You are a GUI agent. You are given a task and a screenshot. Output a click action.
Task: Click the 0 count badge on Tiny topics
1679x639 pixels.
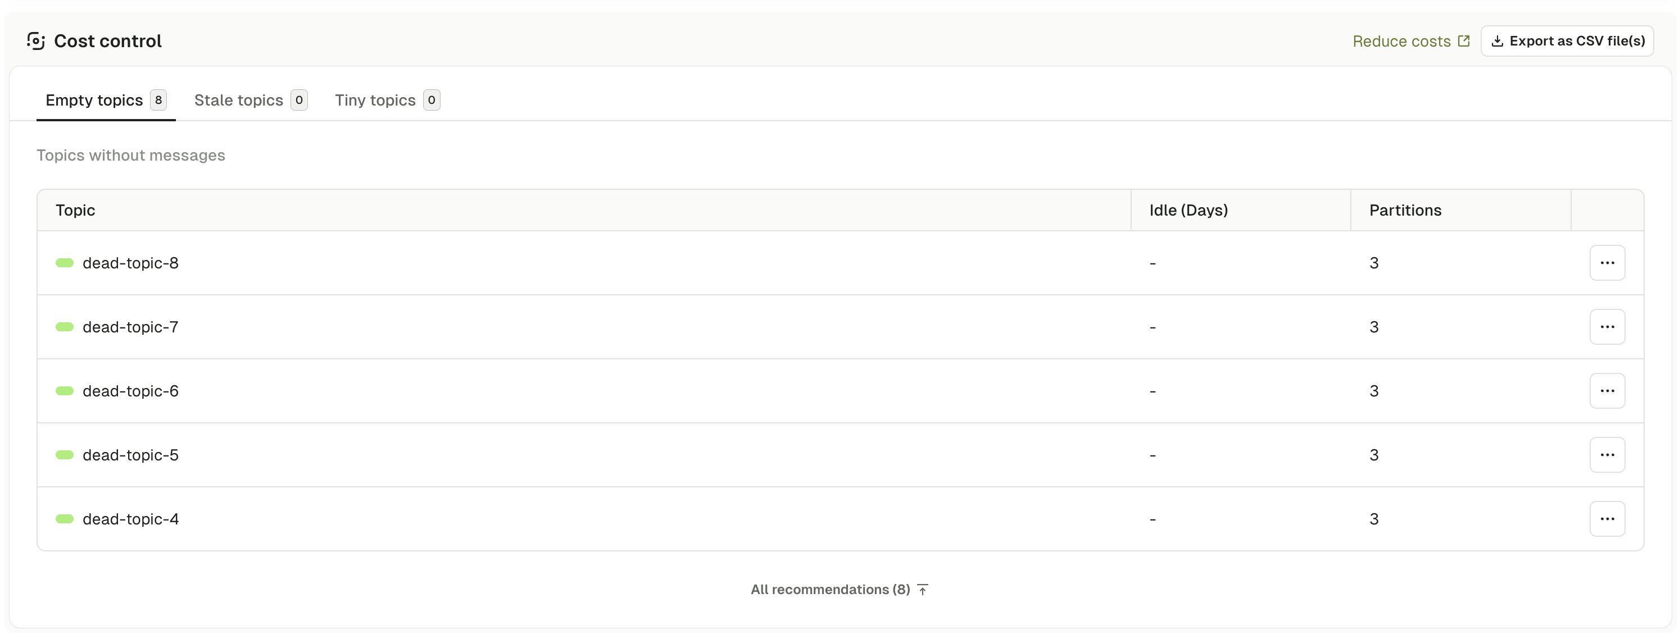click(x=431, y=99)
